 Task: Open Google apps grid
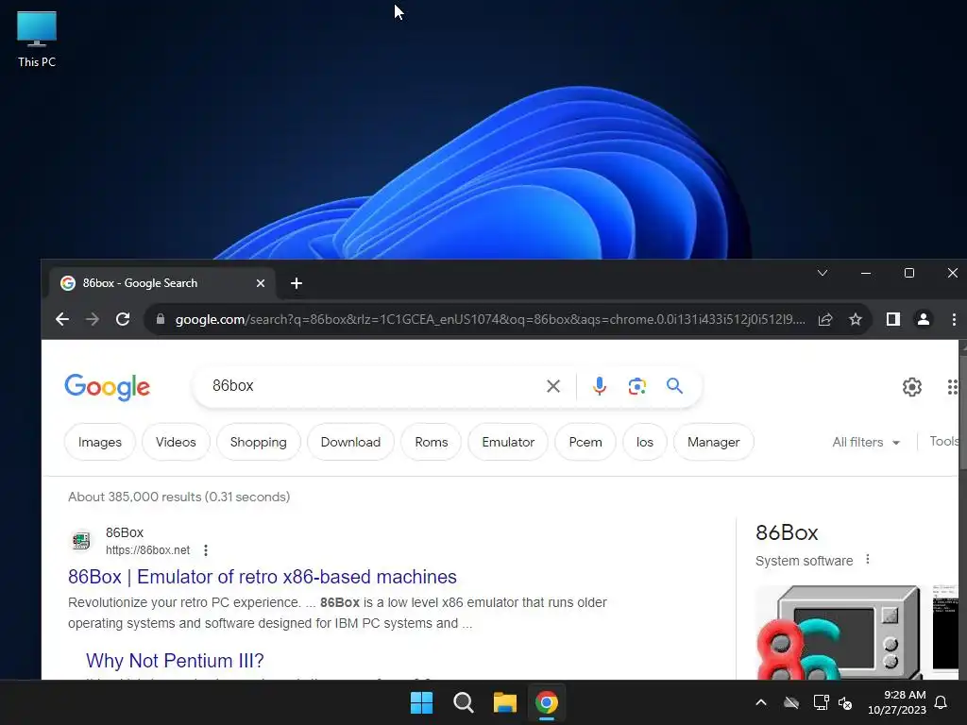point(954,387)
